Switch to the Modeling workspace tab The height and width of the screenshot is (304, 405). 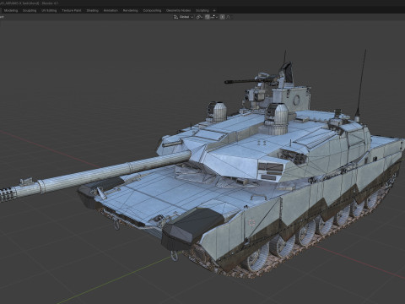[11, 10]
